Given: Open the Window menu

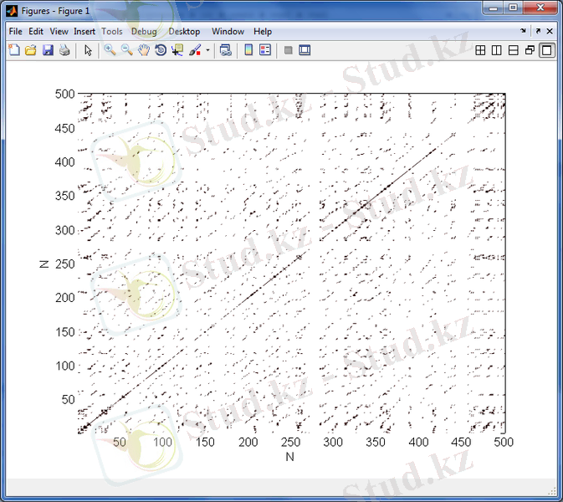Looking at the screenshot, I should pyautogui.click(x=228, y=32).
